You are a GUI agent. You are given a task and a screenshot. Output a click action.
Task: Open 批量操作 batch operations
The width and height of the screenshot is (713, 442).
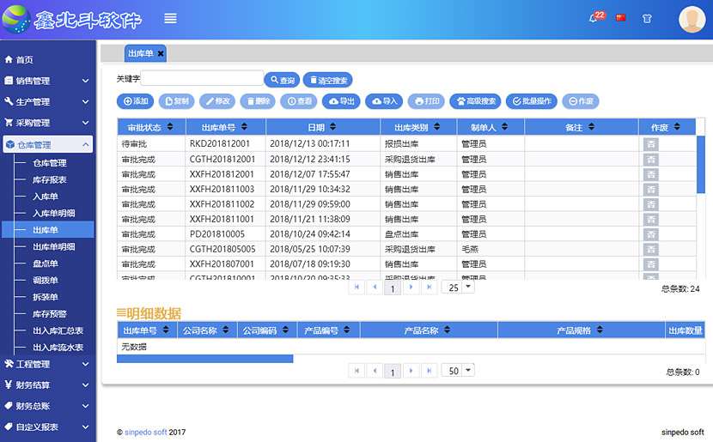[532, 101]
